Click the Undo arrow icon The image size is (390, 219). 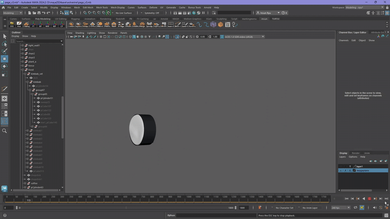pos(44,13)
